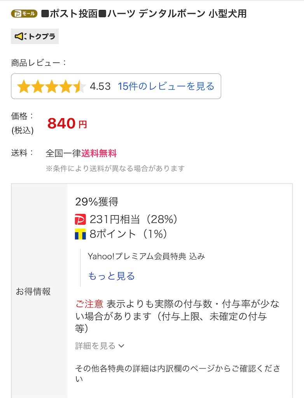
Task: Click the 29%獲得 heading
Action: pyautogui.click(x=97, y=202)
